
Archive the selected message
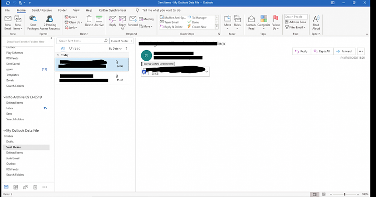(99, 21)
